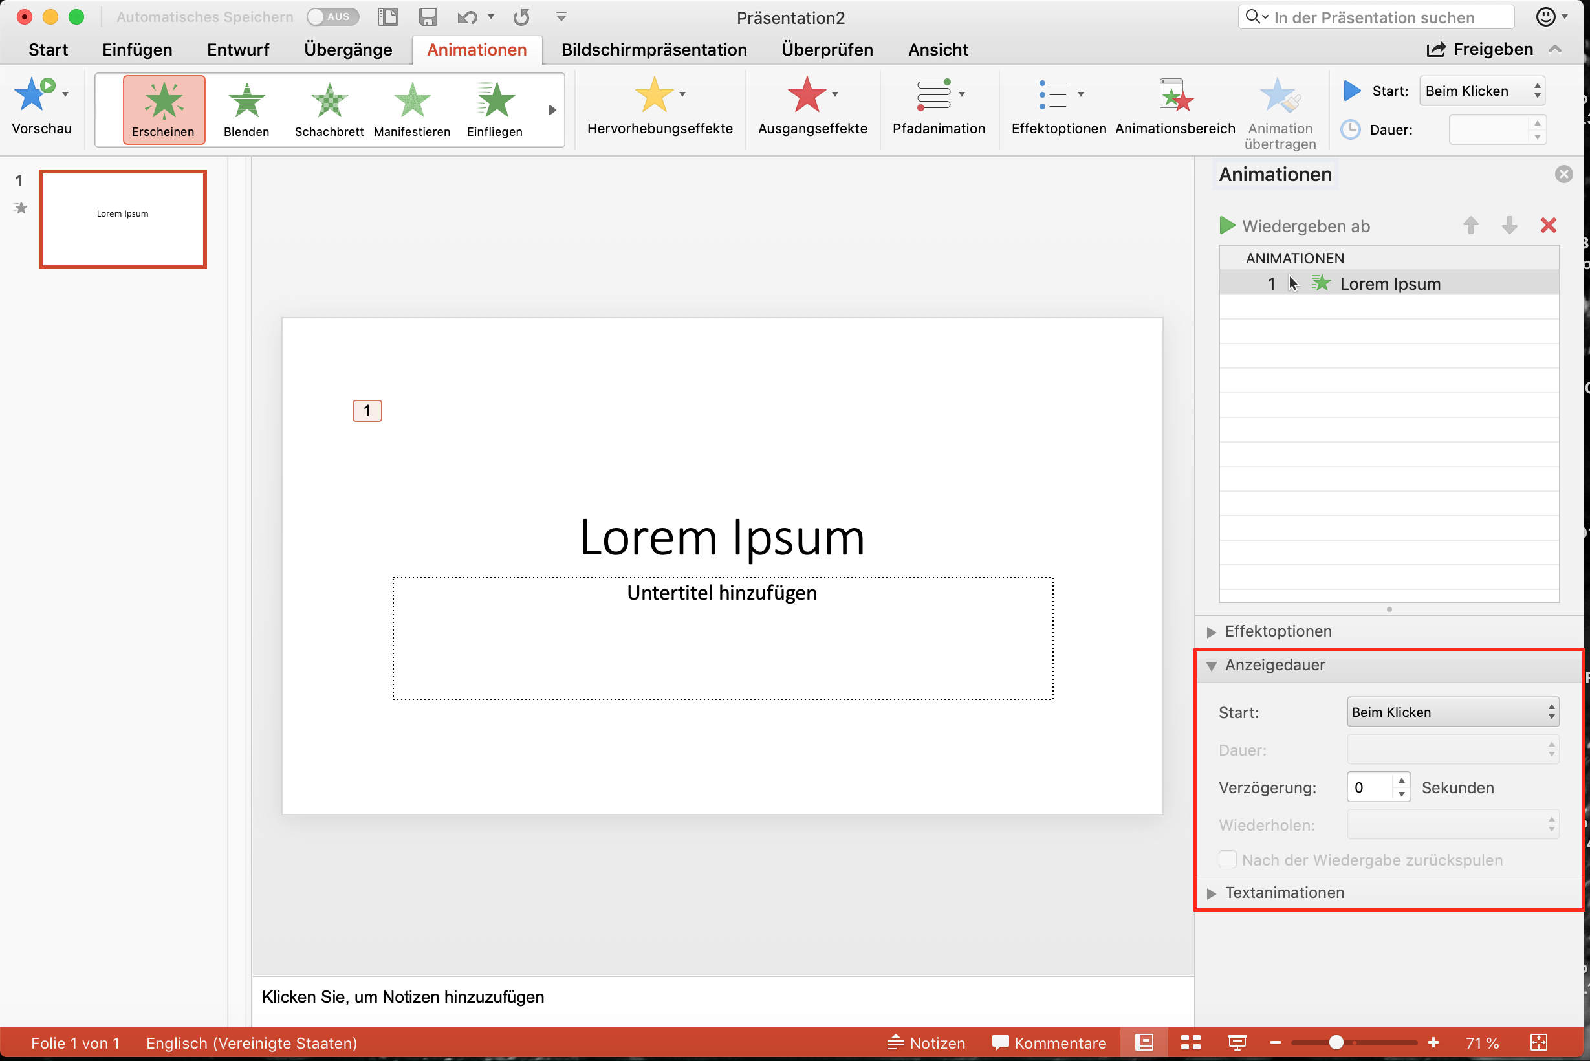Click the redo/repeat icon
The image size is (1590, 1061).
(x=521, y=17)
